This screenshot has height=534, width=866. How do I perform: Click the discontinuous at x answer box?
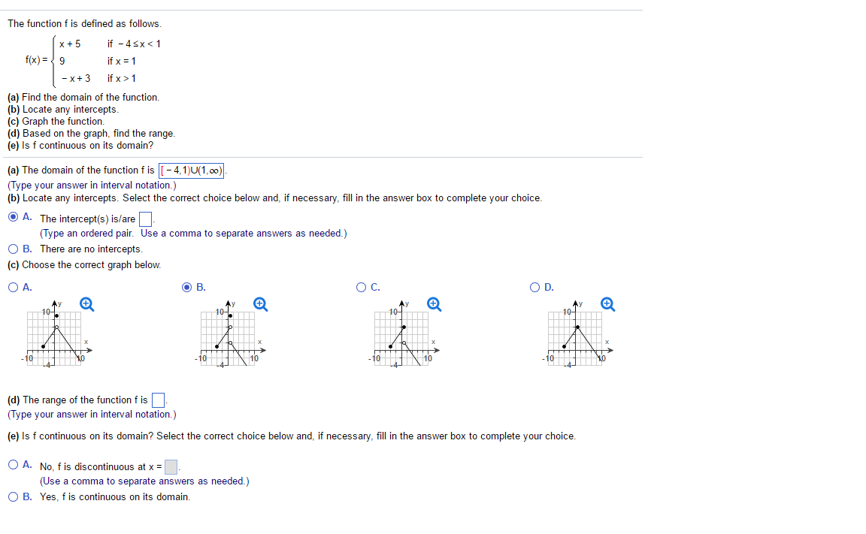171,467
